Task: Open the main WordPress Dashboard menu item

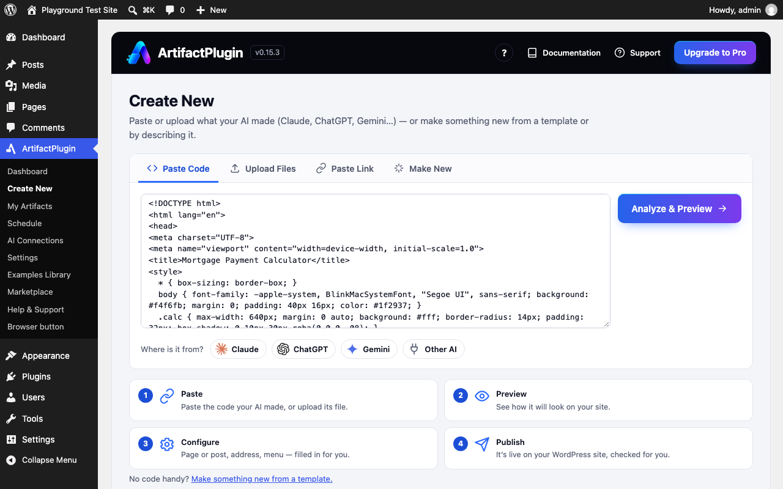Action: (49, 37)
